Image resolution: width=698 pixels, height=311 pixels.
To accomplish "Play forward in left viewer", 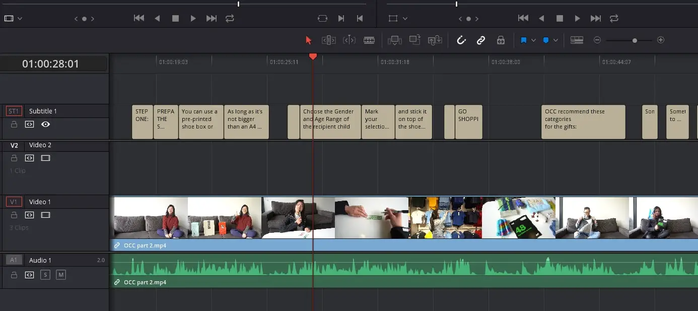I will 193,18.
